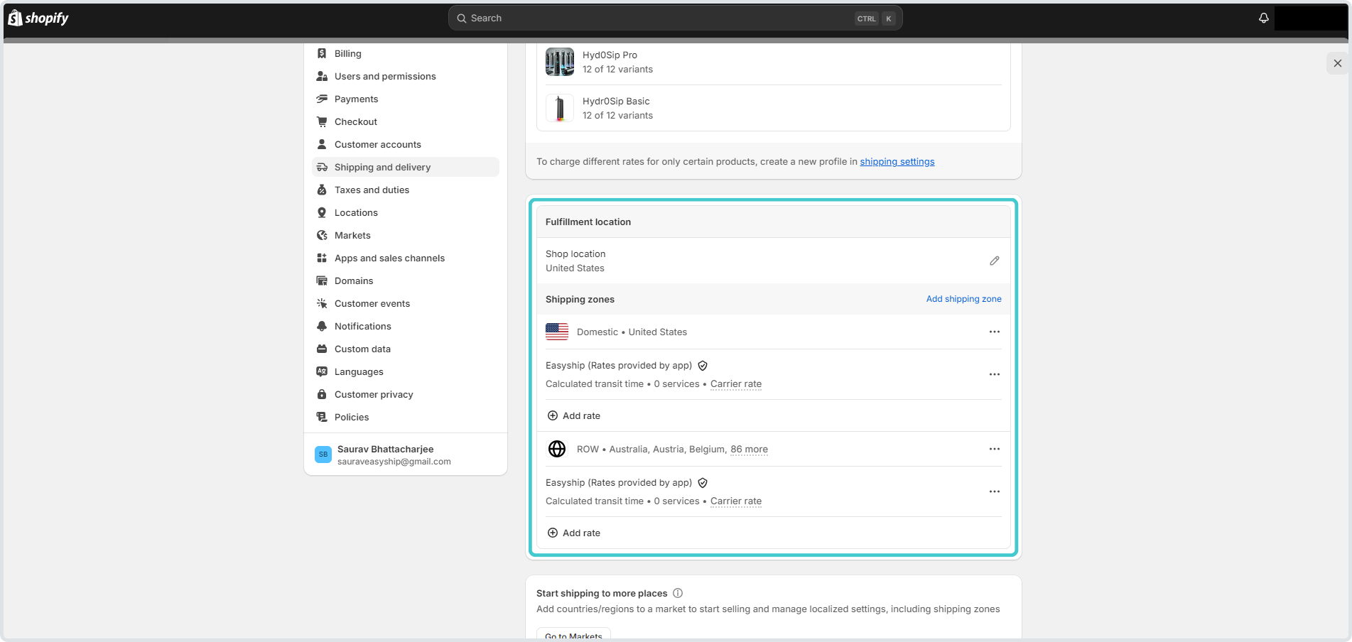
Task: Click Carrier rate under ROW zone
Action: pyautogui.click(x=736, y=501)
